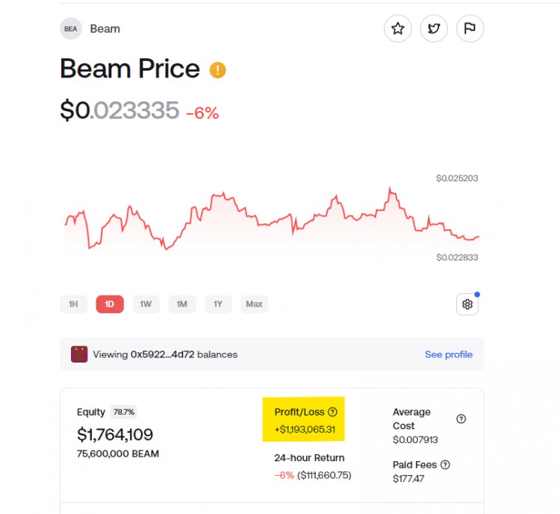
Task: Click the flag report icon
Action: pyautogui.click(x=470, y=28)
